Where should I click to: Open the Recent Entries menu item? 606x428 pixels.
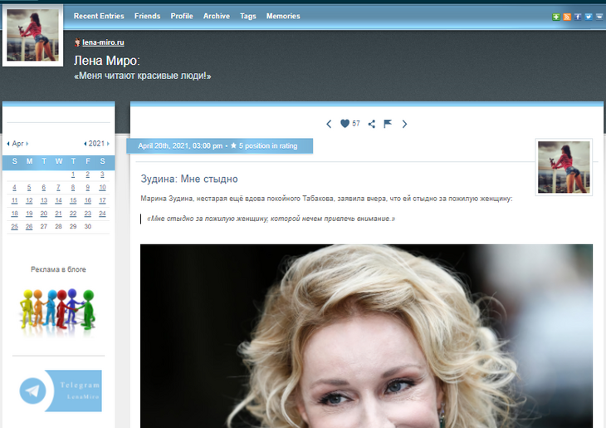click(x=99, y=16)
